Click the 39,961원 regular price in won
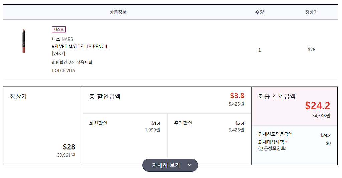Viewport: 342px width, 178px height. [x=66, y=155]
